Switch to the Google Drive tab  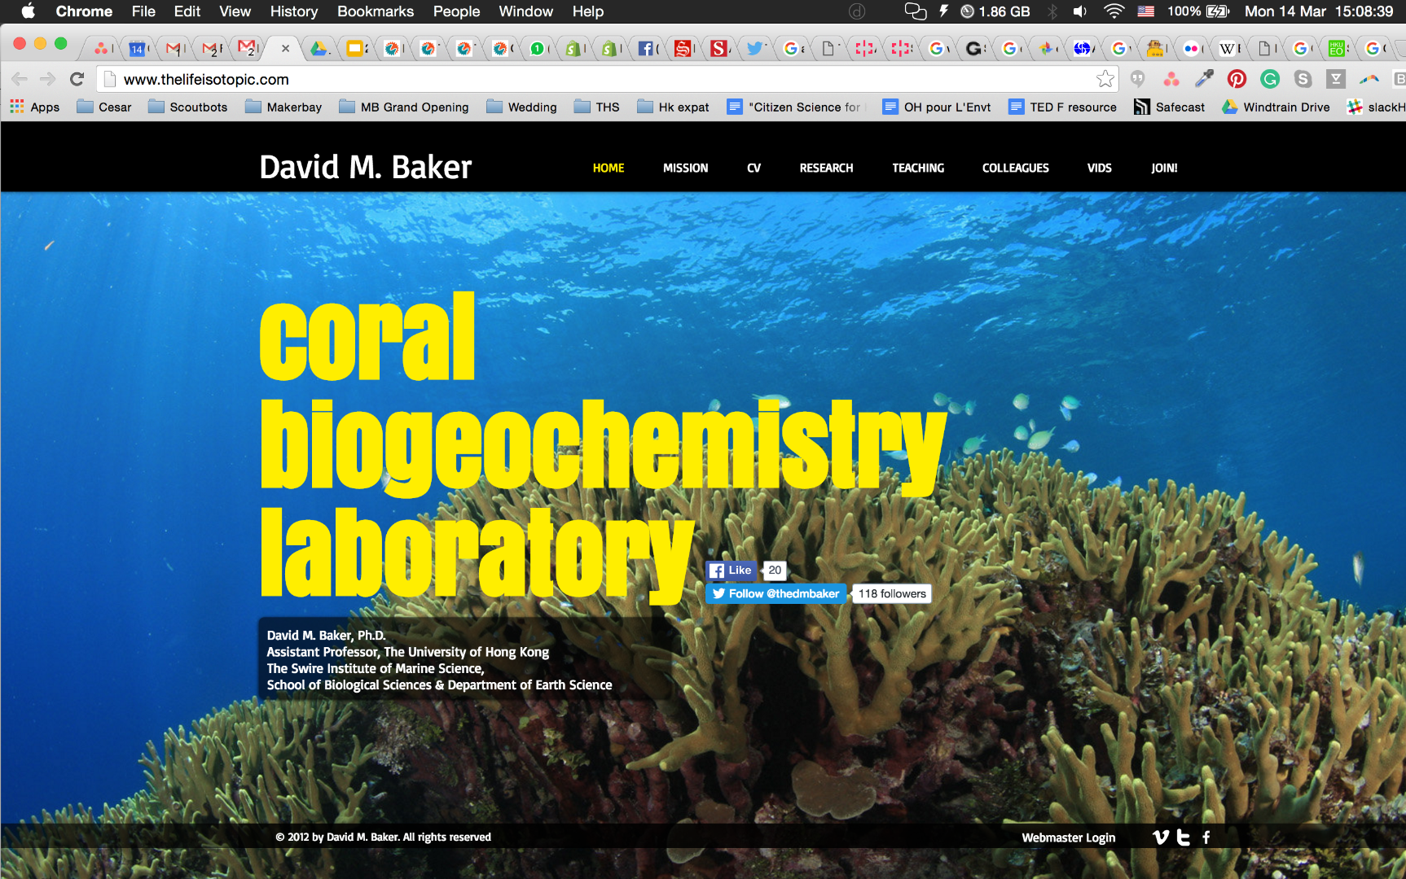[319, 49]
